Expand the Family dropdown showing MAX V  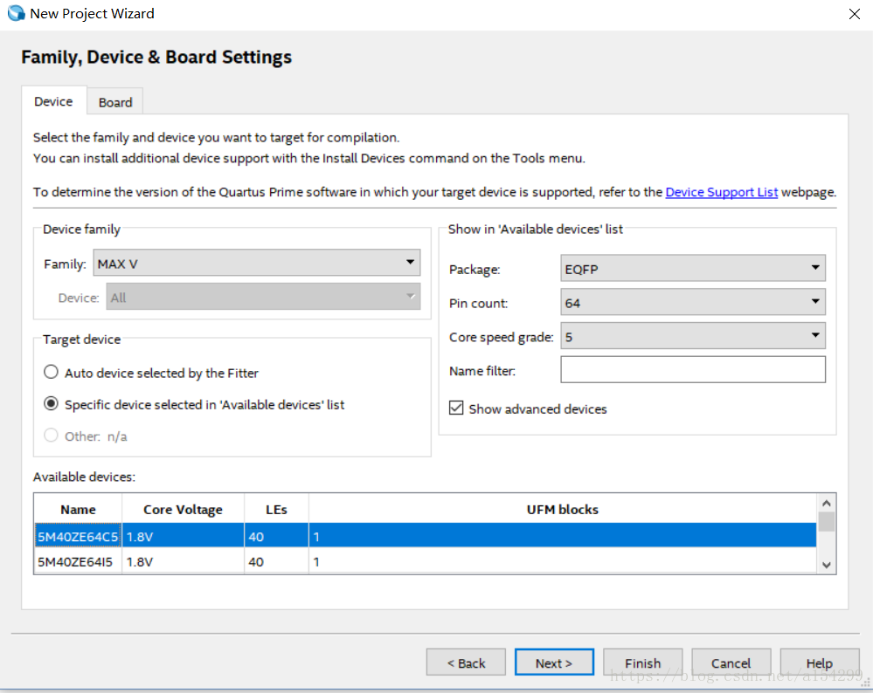(x=256, y=263)
